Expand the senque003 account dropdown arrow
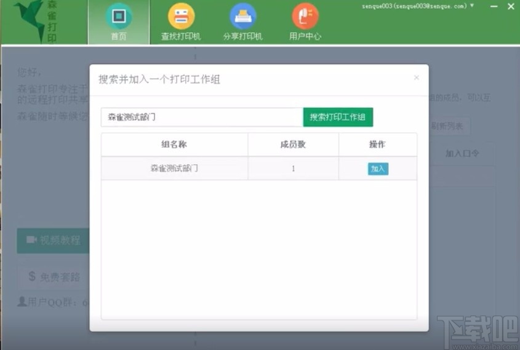Screen dimensions: 520x350 [472, 6]
